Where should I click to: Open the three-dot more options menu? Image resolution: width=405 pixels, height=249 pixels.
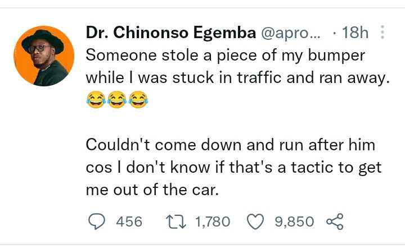tap(383, 33)
